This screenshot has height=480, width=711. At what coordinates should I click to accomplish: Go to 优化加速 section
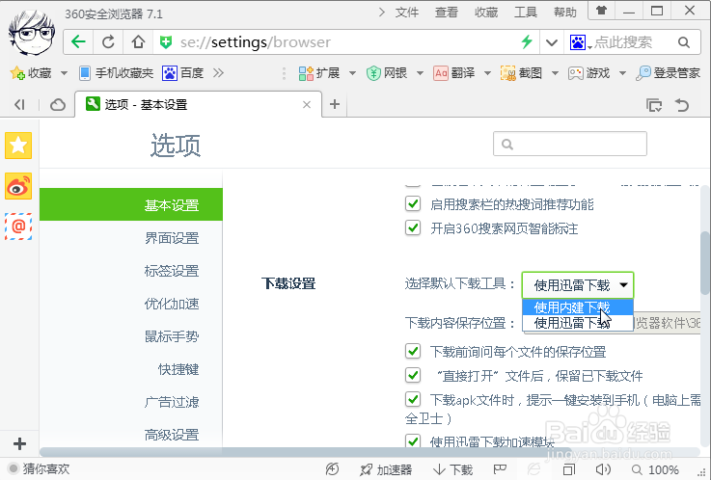click(172, 304)
